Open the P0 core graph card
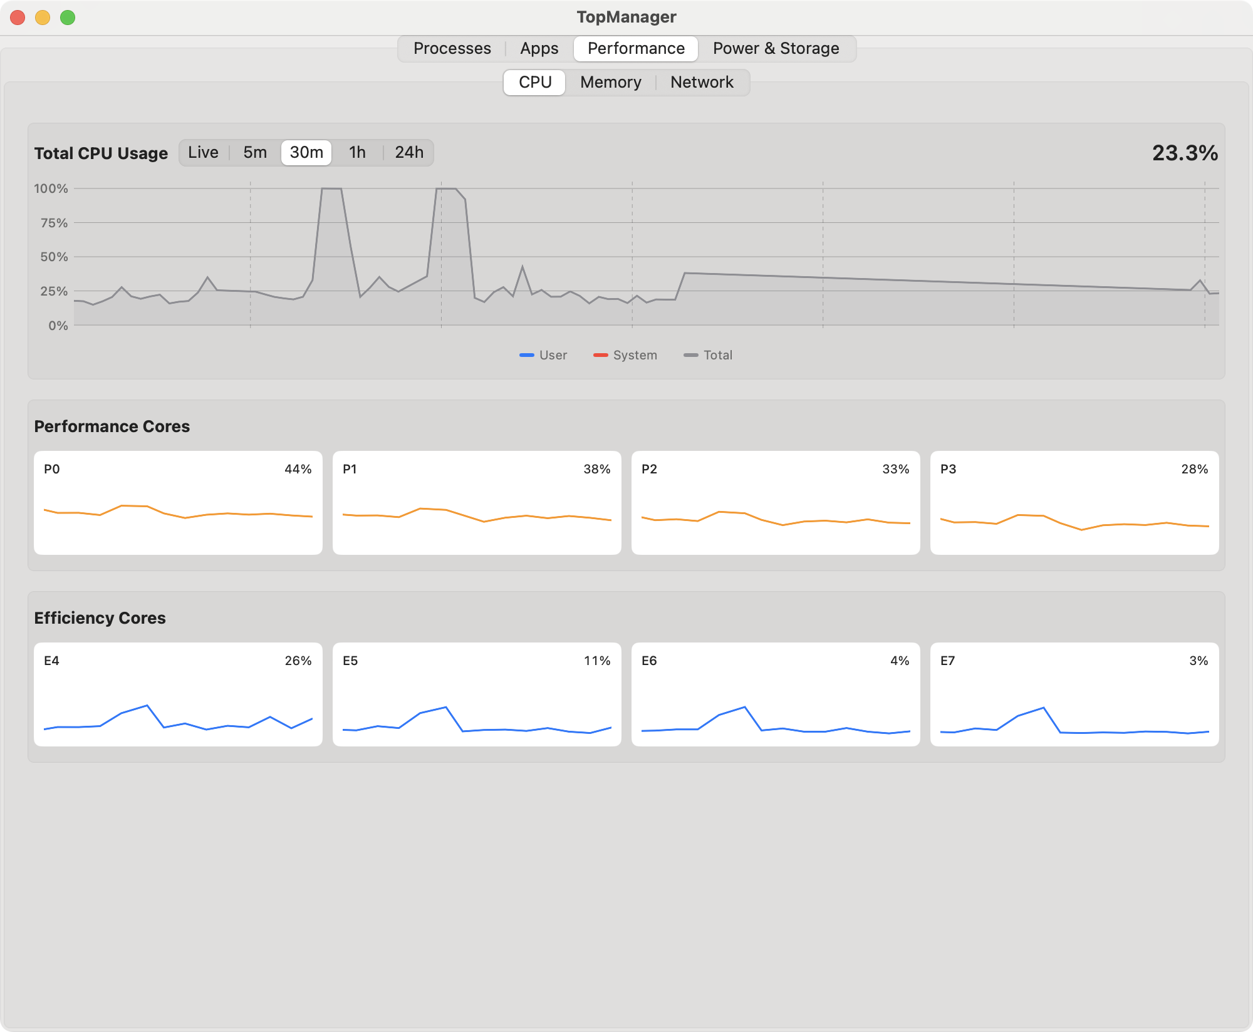 click(x=178, y=502)
